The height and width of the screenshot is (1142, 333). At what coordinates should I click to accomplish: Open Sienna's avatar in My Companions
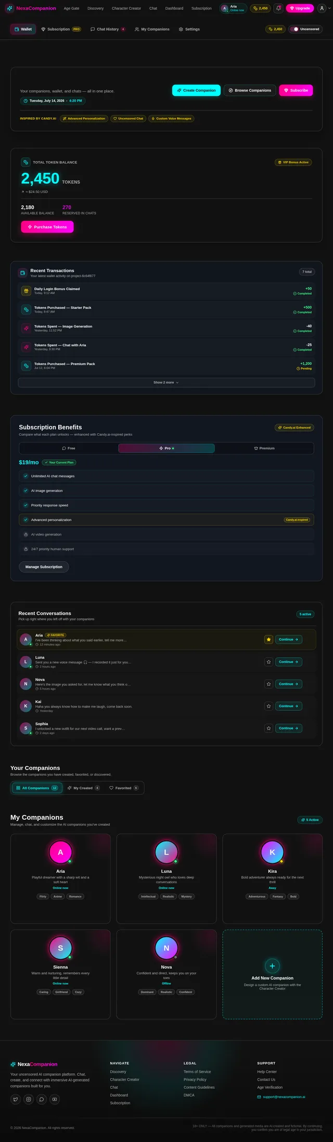point(60,948)
